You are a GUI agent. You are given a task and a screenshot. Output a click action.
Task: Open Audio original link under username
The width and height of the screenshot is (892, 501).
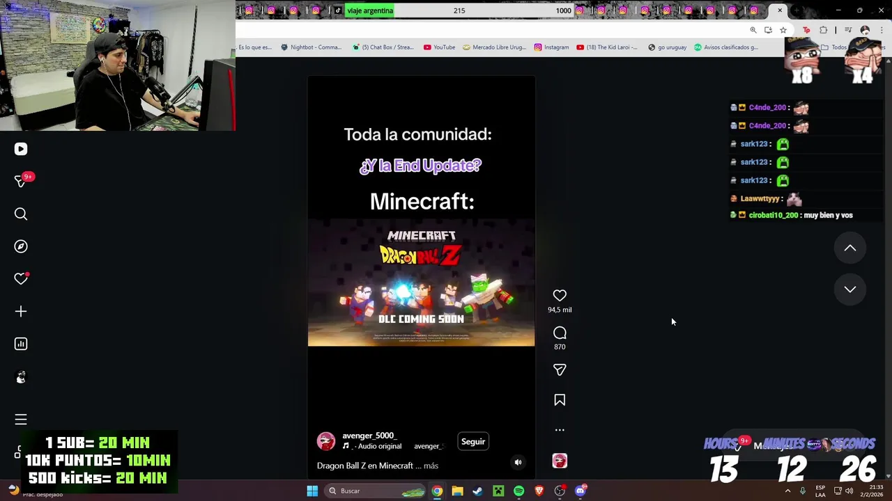pyautogui.click(x=378, y=446)
